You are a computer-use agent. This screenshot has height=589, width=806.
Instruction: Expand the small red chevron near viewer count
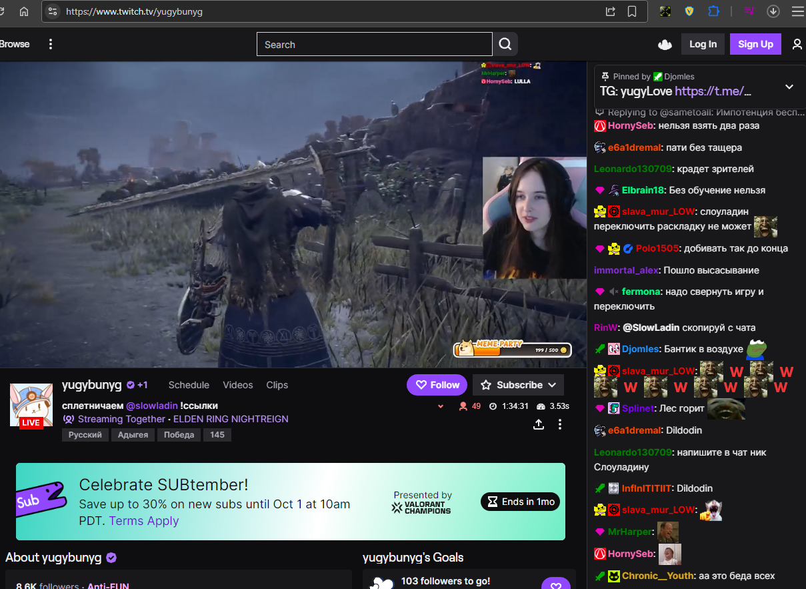tap(440, 406)
